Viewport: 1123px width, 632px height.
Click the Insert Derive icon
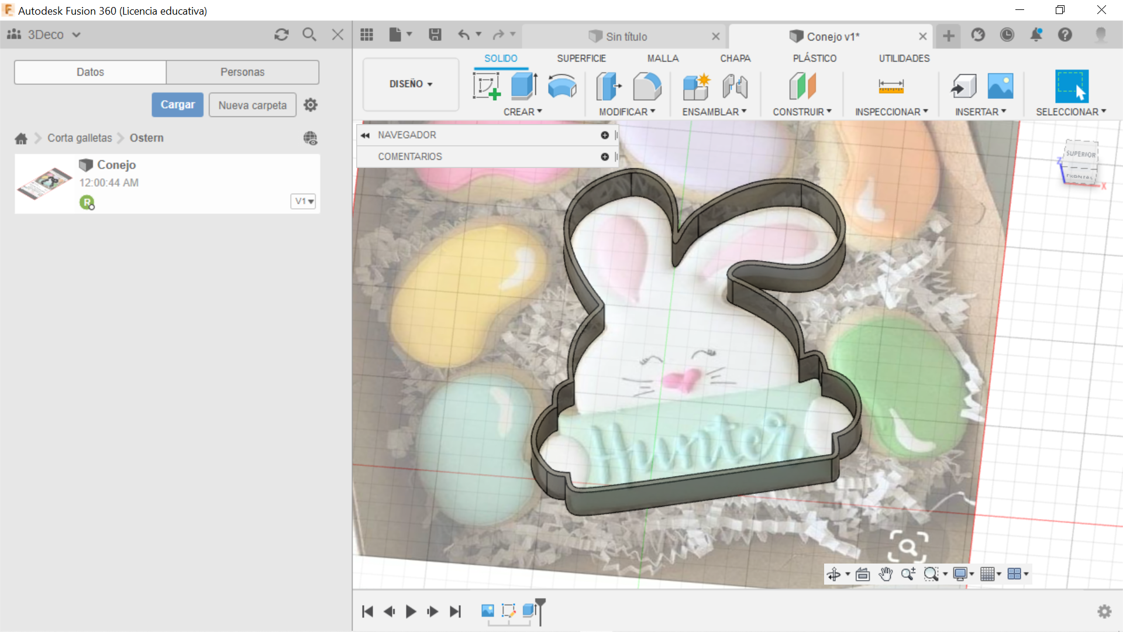tap(963, 87)
